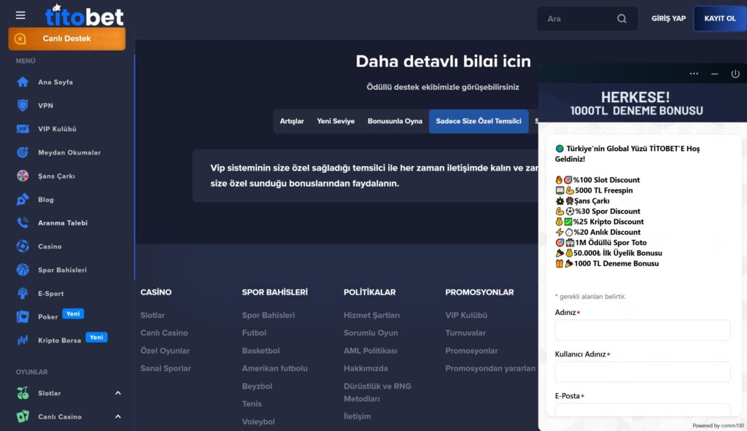Image resolution: width=747 pixels, height=431 pixels.
Task: Open the Hizmet Şartları link
Action: click(x=371, y=315)
